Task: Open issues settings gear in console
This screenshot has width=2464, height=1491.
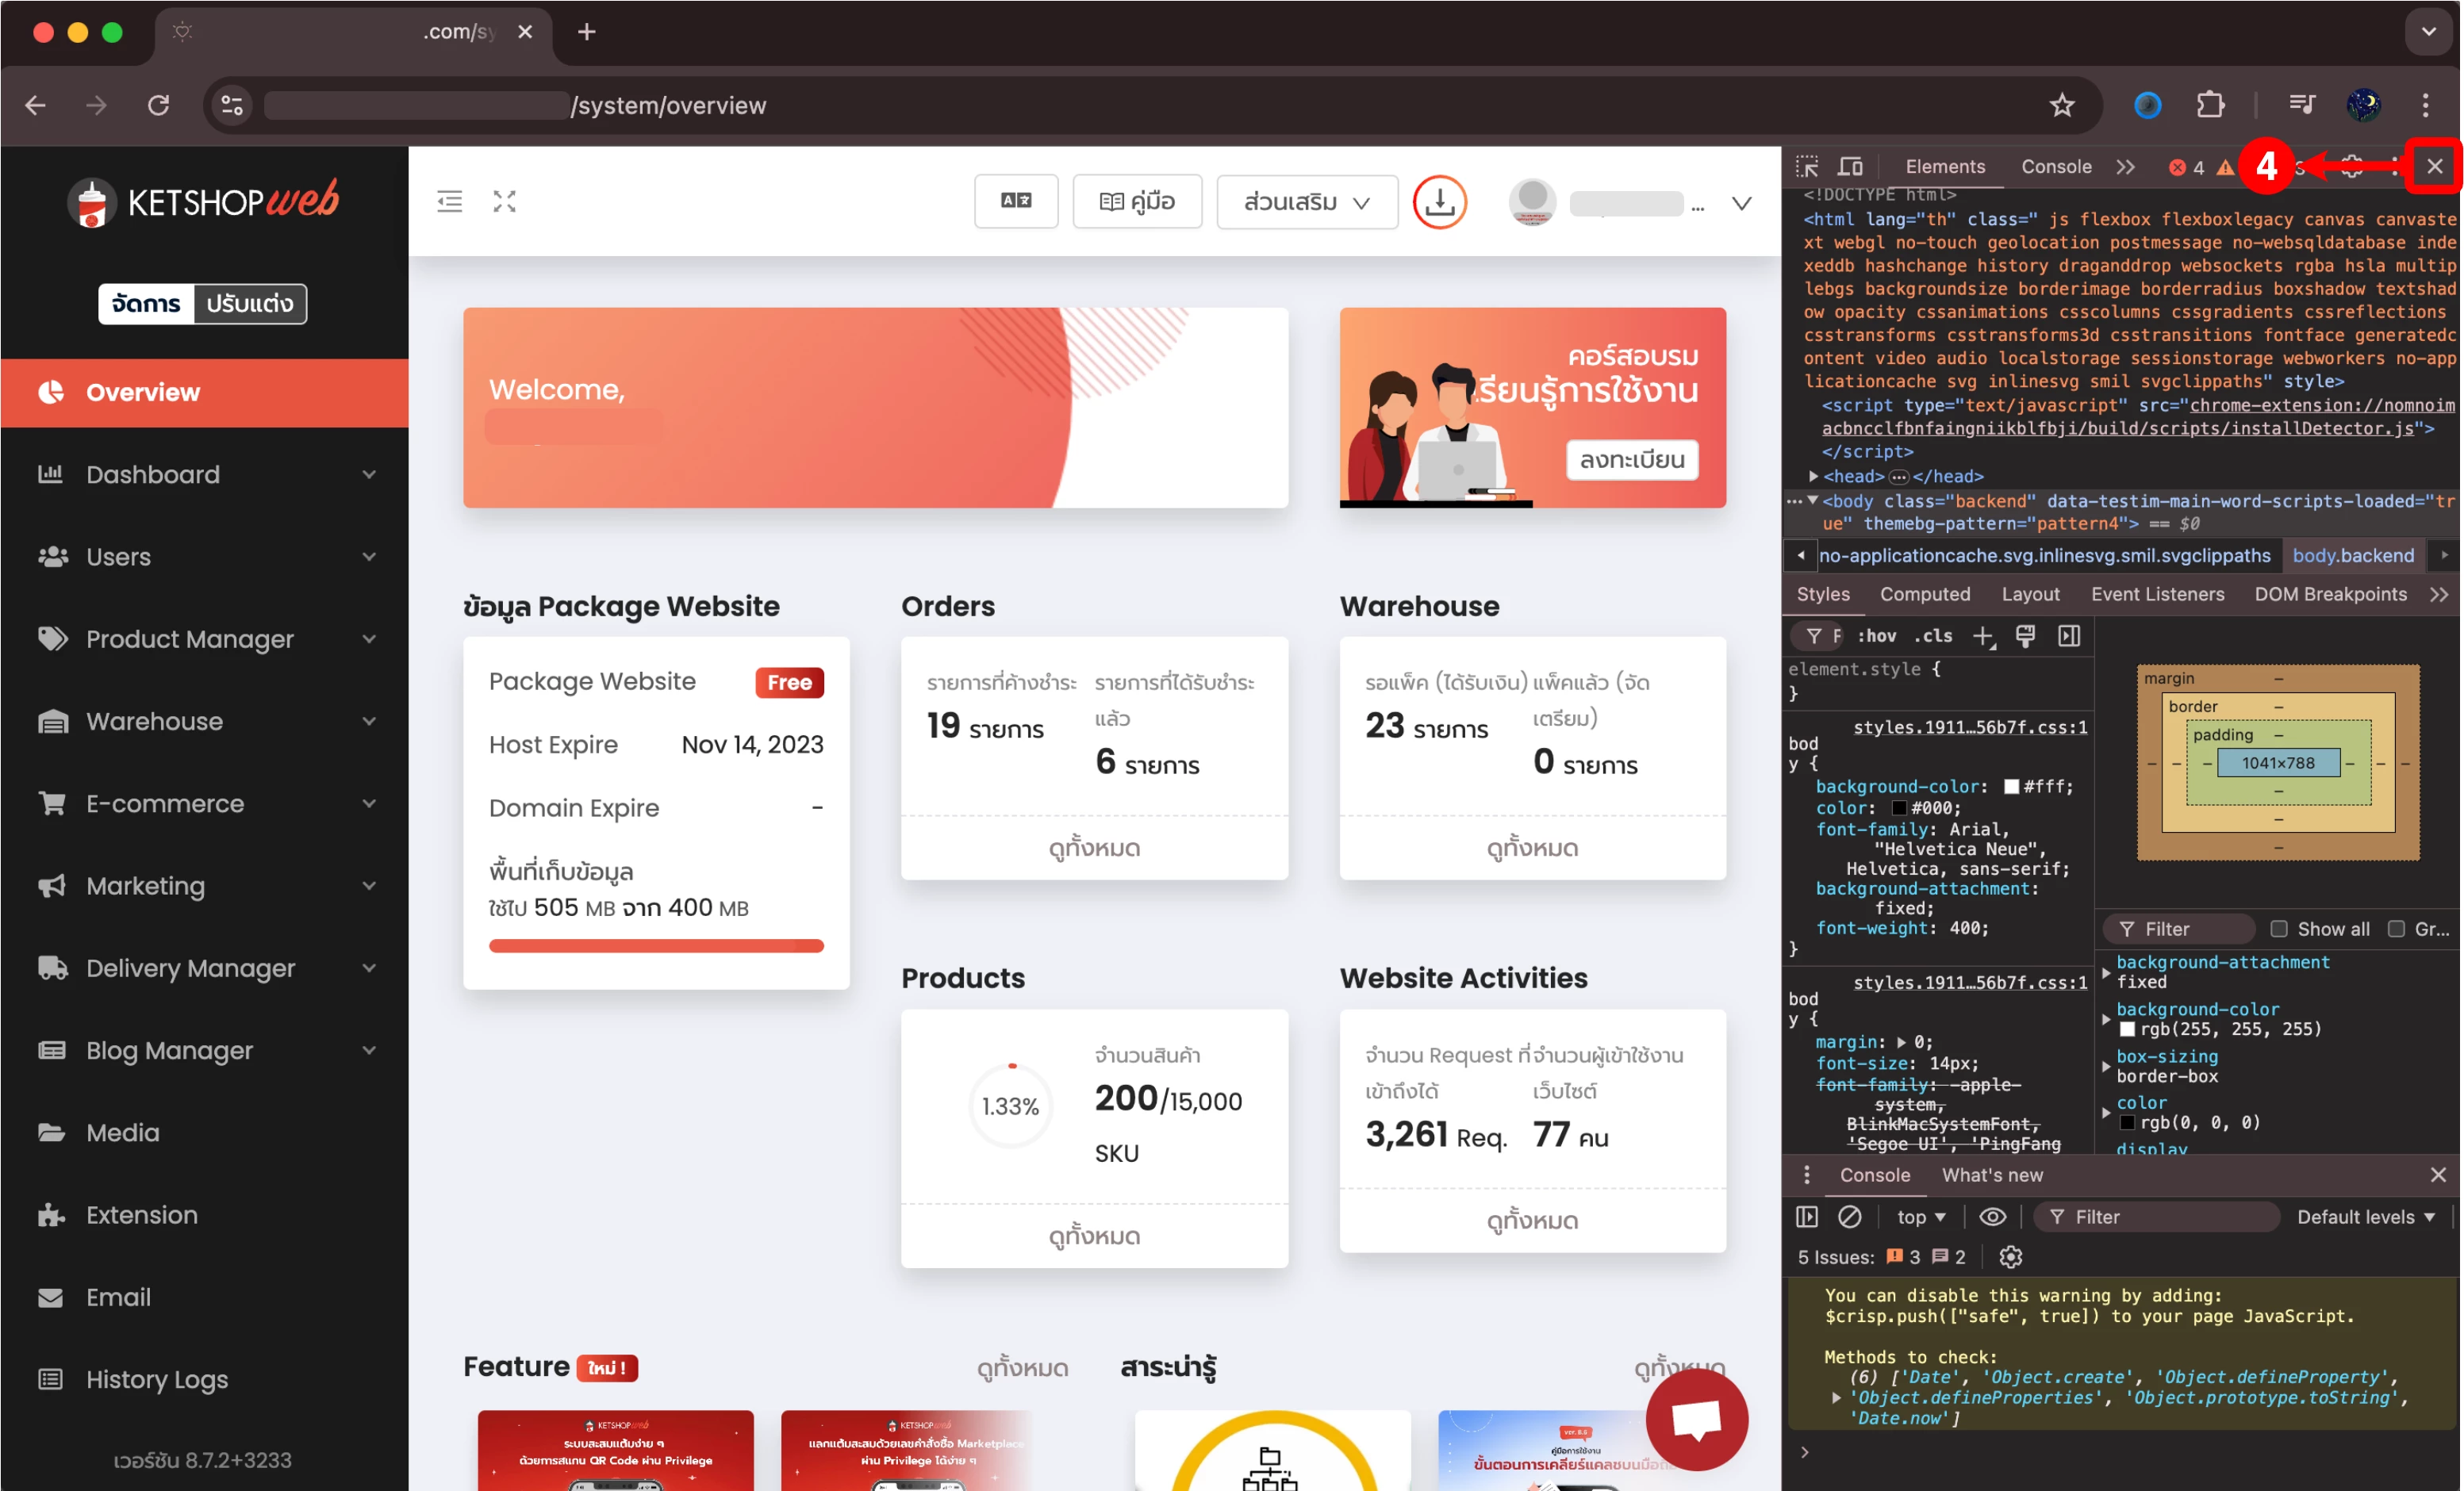Action: pos(2010,1257)
